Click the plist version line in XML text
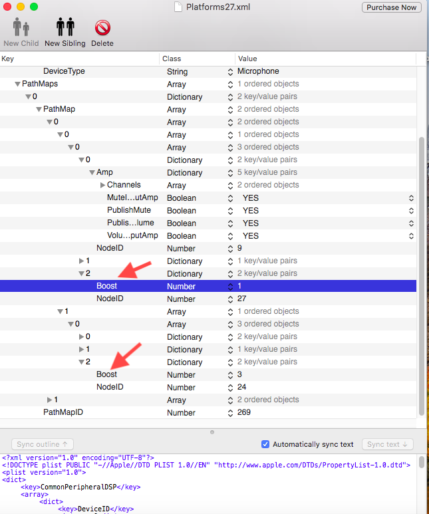Viewport: 429px width, 514px height. tap(44, 472)
